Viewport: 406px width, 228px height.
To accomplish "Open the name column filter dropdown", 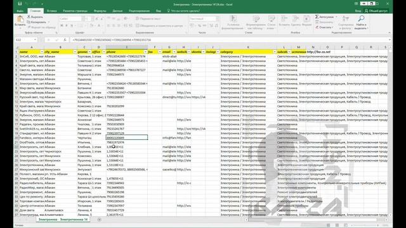I will [x=42, y=52].
